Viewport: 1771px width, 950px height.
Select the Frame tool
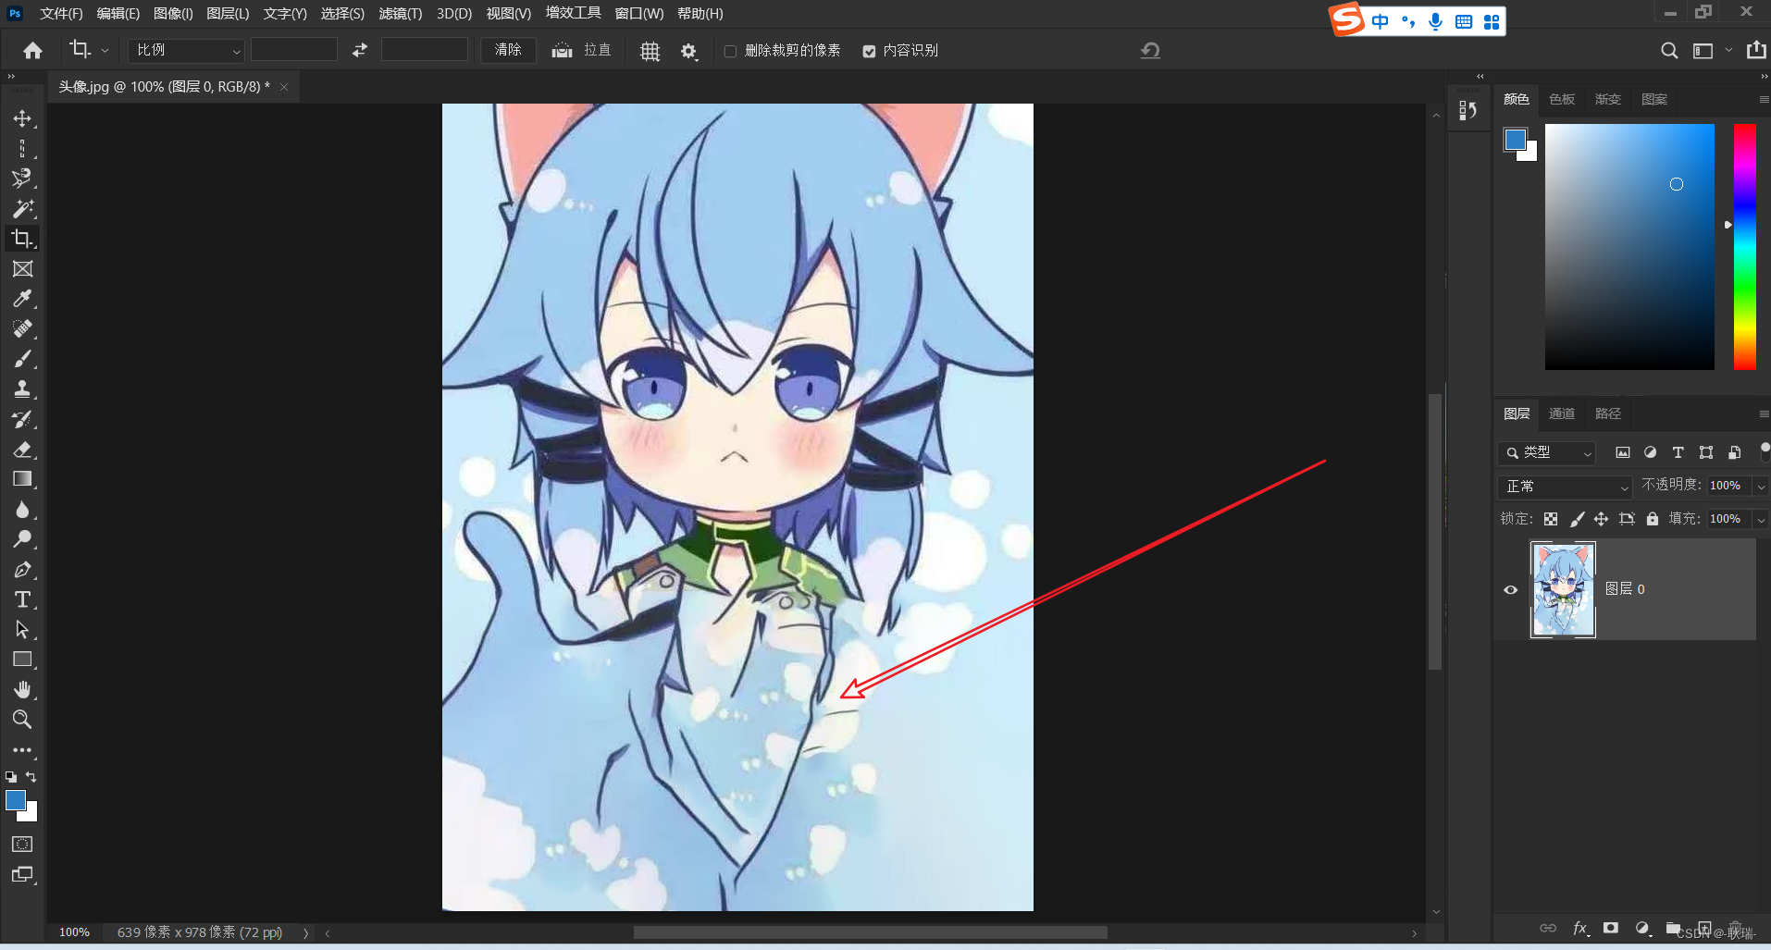(x=22, y=269)
